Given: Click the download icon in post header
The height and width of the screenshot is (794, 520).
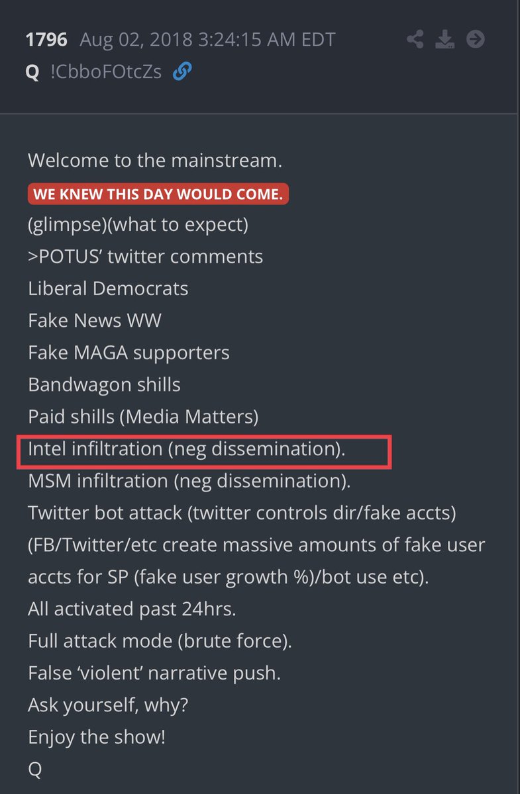Looking at the screenshot, I should click(444, 40).
